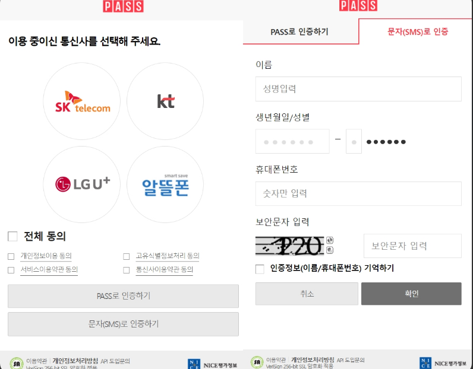473x369 pixels.
Task: Click the 확인 button
Action: [411, 294]
